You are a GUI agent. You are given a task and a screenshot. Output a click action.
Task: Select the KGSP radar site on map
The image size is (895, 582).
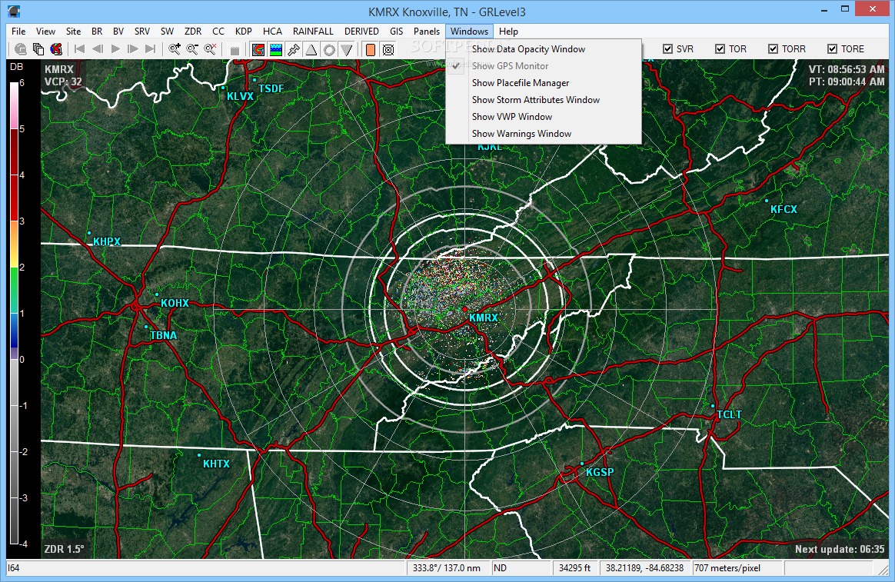click(x=600, y=473)
